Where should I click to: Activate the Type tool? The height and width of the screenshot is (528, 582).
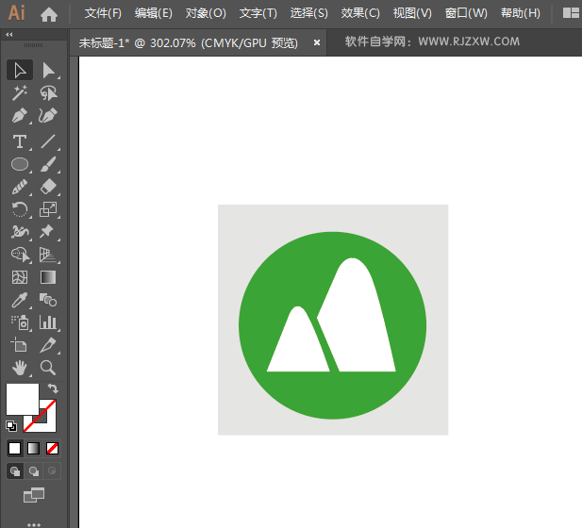20,141
